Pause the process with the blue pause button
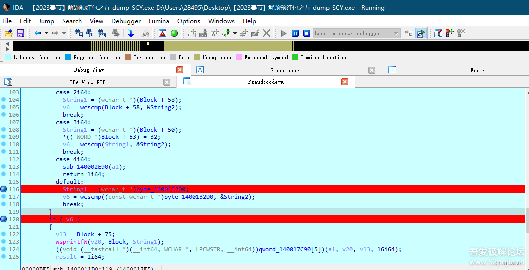Screen dimensions: 529x270 click(x=295, y=33)
